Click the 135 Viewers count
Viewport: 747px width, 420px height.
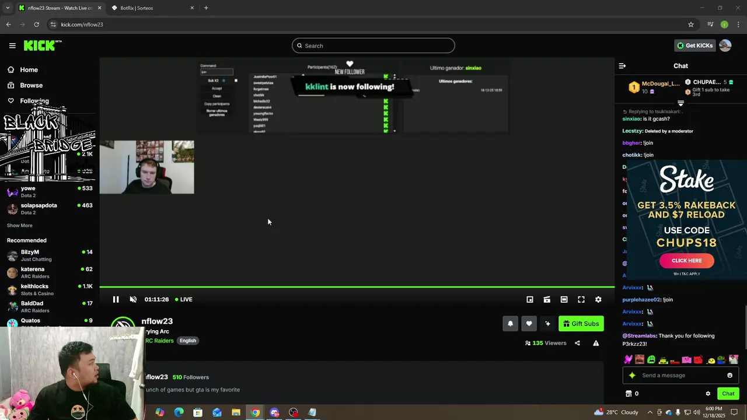[546, 343]
